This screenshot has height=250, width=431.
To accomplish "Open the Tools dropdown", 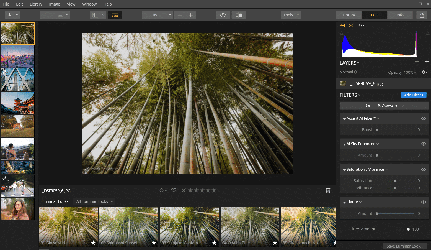I will pyautogui.click(x=291, y=15).
